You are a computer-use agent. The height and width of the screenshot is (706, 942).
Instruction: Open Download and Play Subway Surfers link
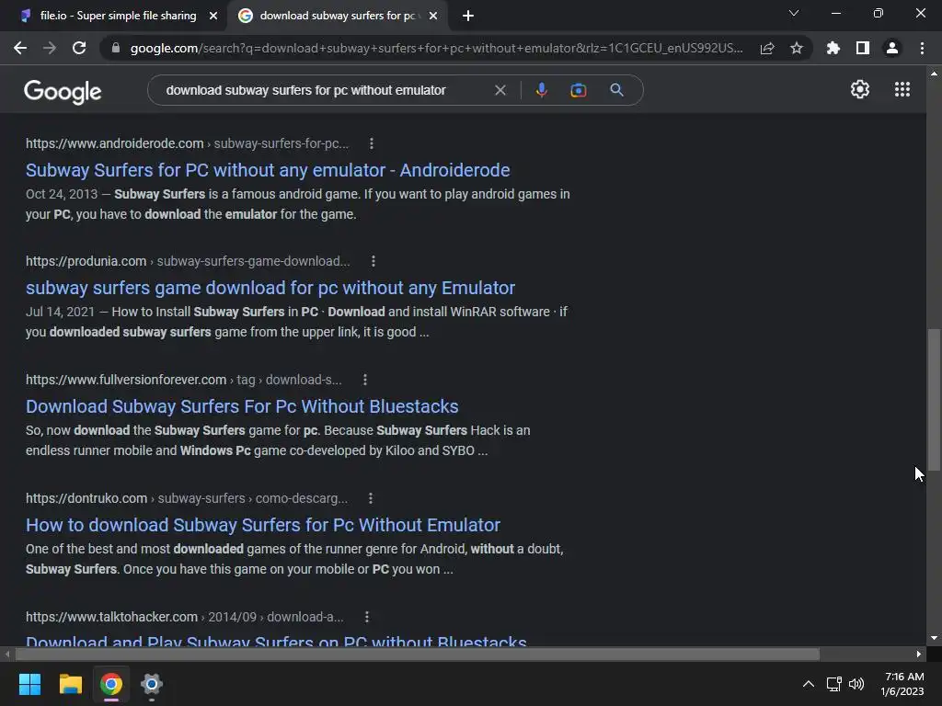tap(276, 640)
